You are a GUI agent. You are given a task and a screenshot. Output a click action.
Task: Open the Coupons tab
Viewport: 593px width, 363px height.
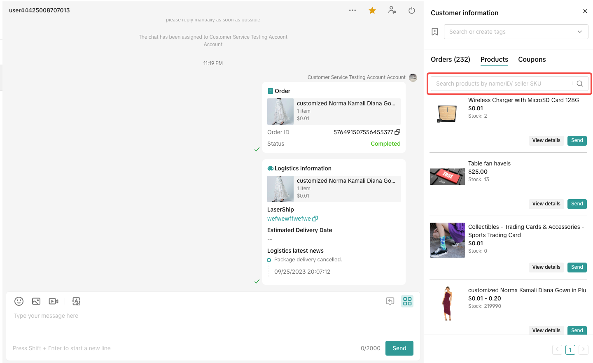tap(532, 59)
